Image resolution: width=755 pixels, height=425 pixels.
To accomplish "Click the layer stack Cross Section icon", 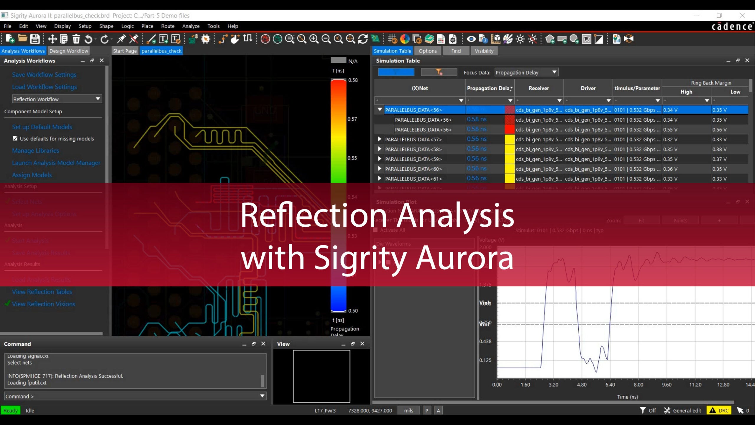I will [x=429, y=39].
